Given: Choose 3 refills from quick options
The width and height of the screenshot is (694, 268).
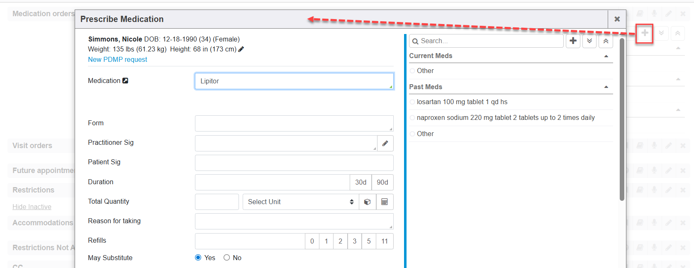Looking at the screenshot, I should pos(354,241).
